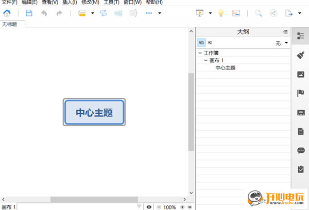Open the 文件(F) menu
The image size is (309, 210).
(x=9, y=3)
